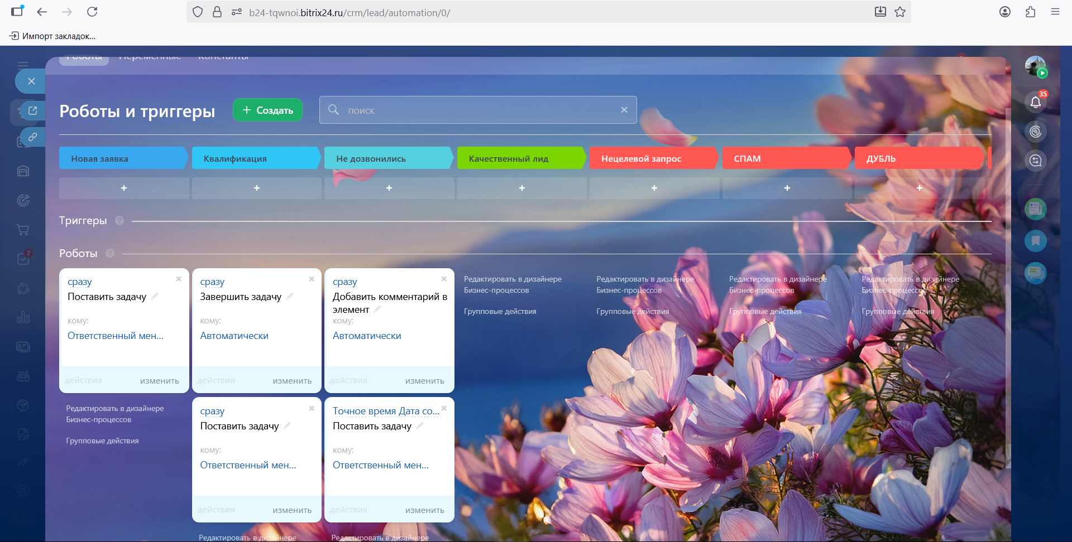Select the Новая заявка stage
Screen dimensions: 1072x542
click(123, 158)
